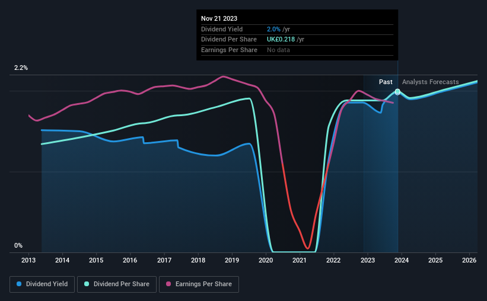Click the 2024 x-axis label

coord(401,260)
